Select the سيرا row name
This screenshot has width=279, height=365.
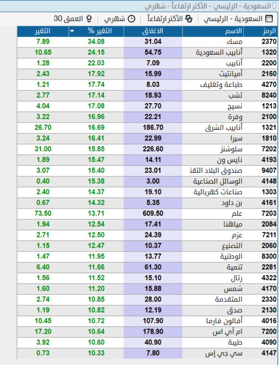click(x=236, y=138)
